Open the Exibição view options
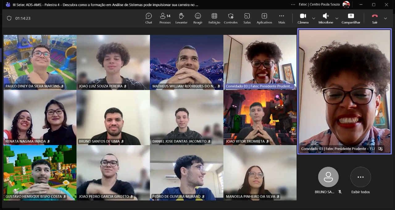The image size is (395, 210). (x=214, y=18)
